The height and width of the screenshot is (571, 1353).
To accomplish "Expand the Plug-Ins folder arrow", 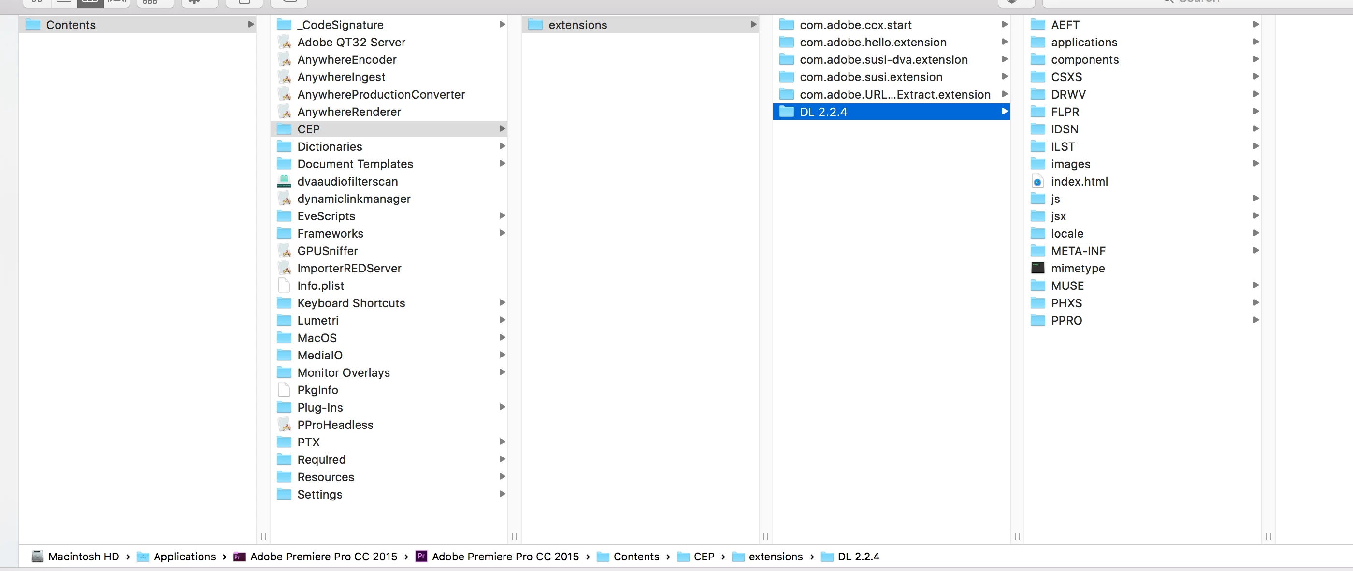I will point(502,407).
